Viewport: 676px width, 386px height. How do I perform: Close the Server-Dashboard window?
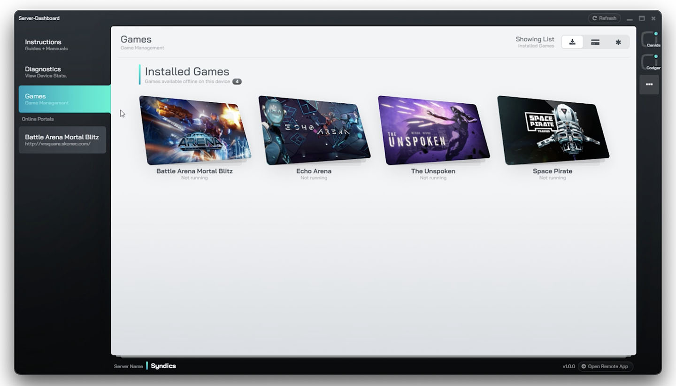653,18
